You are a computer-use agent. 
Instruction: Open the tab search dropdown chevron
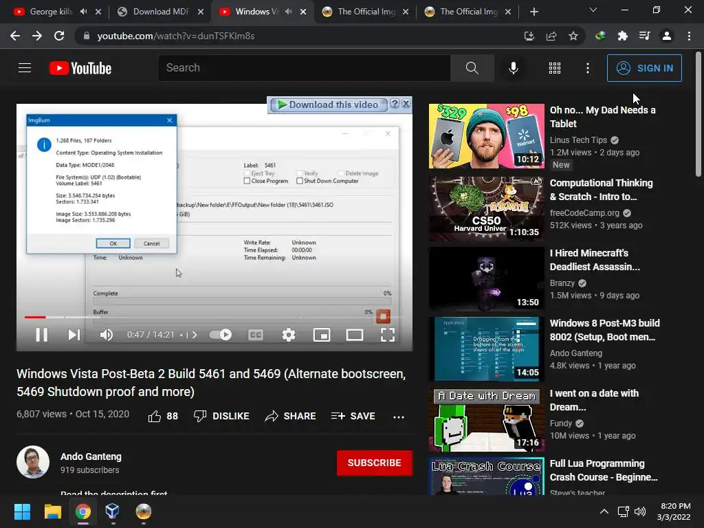click(593, 10)
